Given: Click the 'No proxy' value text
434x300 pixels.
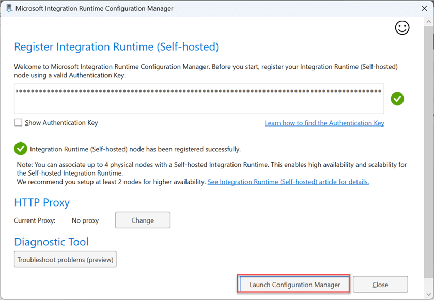Looking at the screenshot, I should tap(85, 220).
